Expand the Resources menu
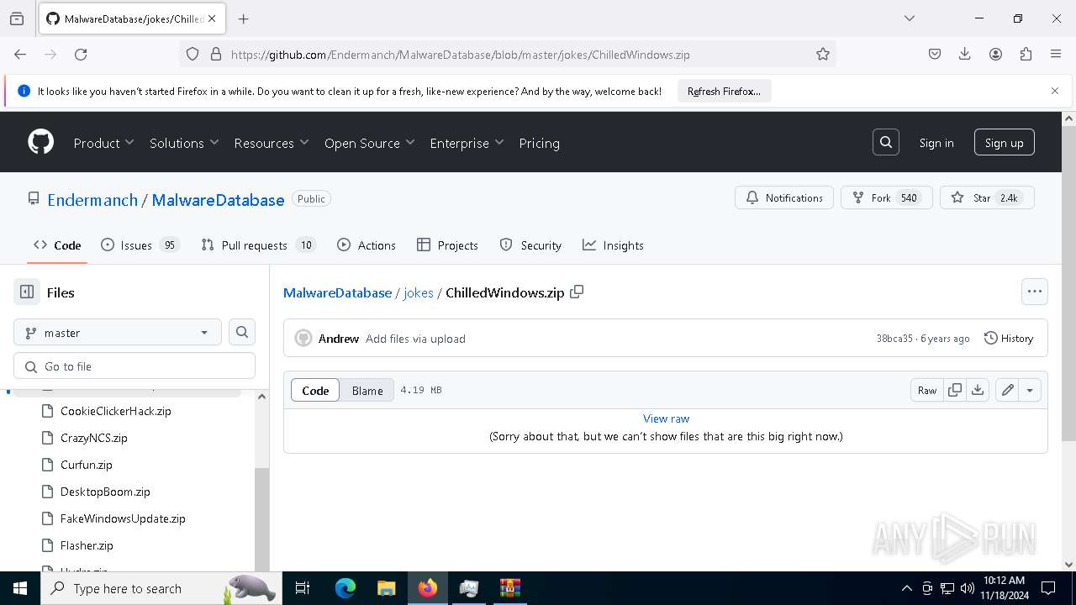The image size is (1076, 605). [x=272, y=143]
